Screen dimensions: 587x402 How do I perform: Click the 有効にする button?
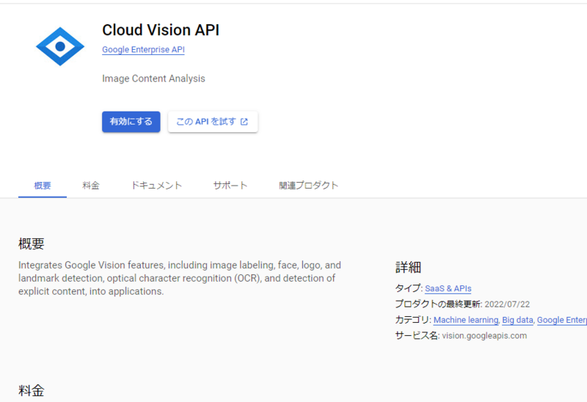tap(131, 122)
